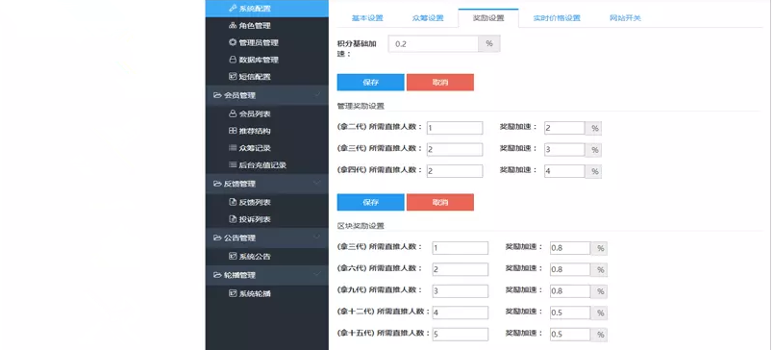Focus the 拿十二代 奖励加速 field
Viewport: 773px width, 350px height.
click(x=570, y=312)
